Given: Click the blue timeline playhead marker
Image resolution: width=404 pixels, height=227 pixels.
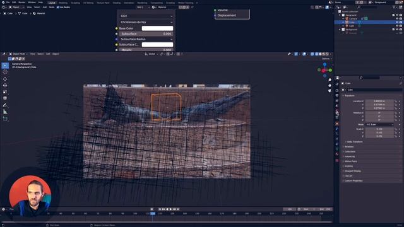Looking at the screenshot, I should (153, 213).
